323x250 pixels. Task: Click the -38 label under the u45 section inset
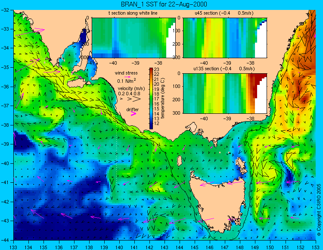[250, 63]
